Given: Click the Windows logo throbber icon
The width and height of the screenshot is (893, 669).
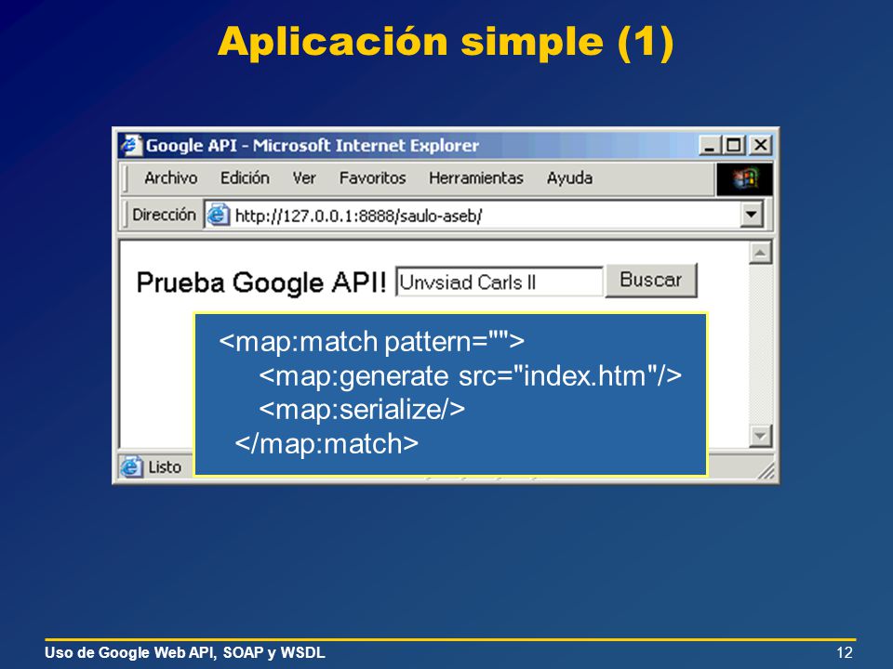Looking at the screenshot, I should coord(744,179).
